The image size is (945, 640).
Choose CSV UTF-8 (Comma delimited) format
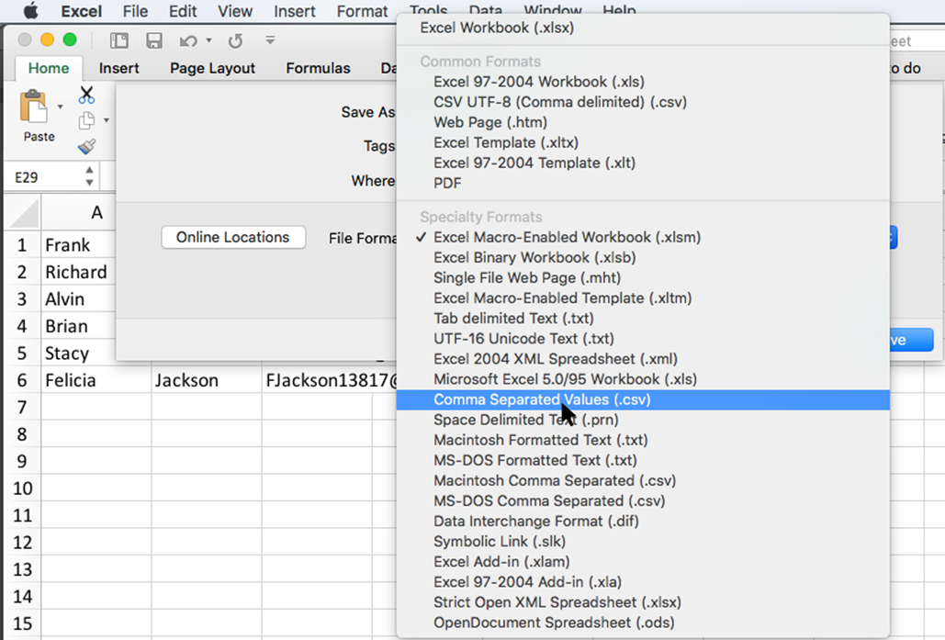coord(643,102)
